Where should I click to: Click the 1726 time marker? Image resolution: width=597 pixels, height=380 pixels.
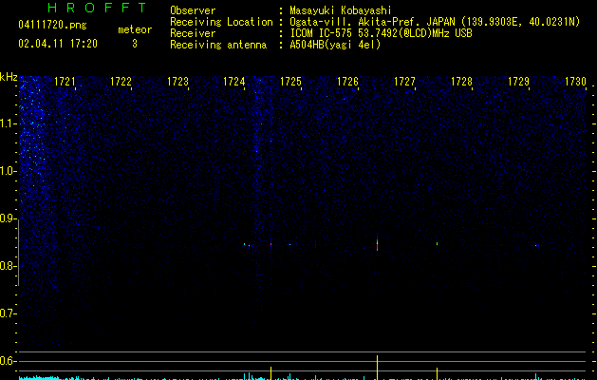pos(347,82)
